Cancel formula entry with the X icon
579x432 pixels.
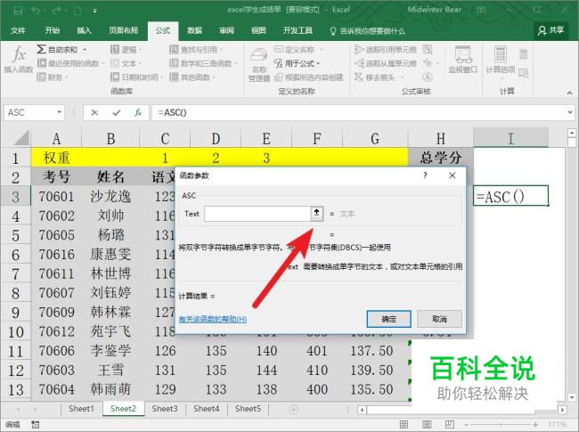94,112
